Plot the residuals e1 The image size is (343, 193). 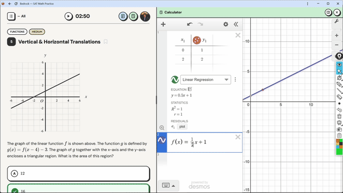(x=182, y=127)
